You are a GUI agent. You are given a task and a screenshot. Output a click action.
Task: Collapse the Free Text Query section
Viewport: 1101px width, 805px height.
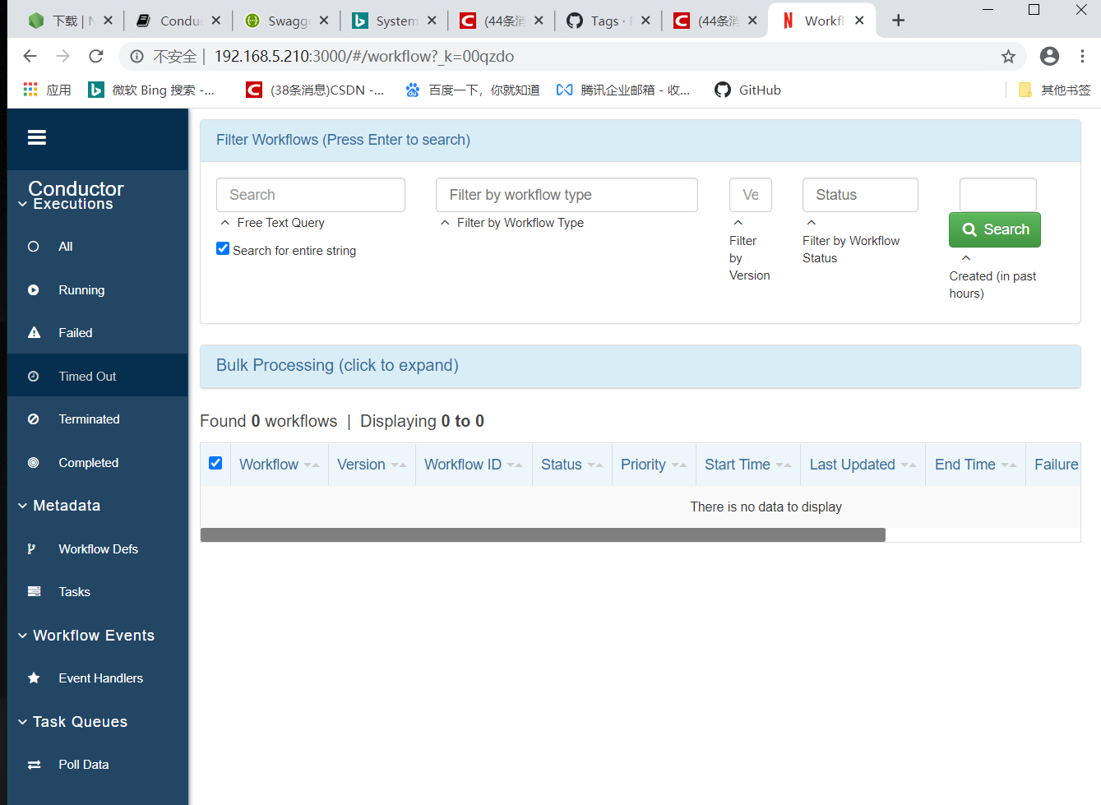tap(224, 222)
